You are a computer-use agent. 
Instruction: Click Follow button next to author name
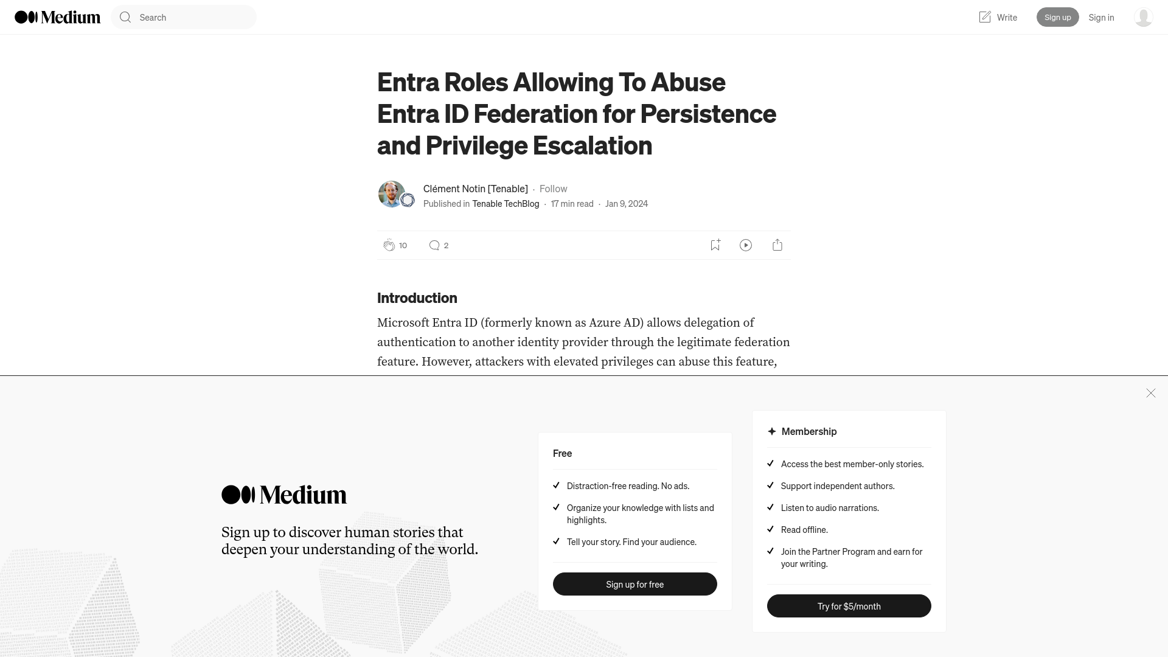coord(554,188)
